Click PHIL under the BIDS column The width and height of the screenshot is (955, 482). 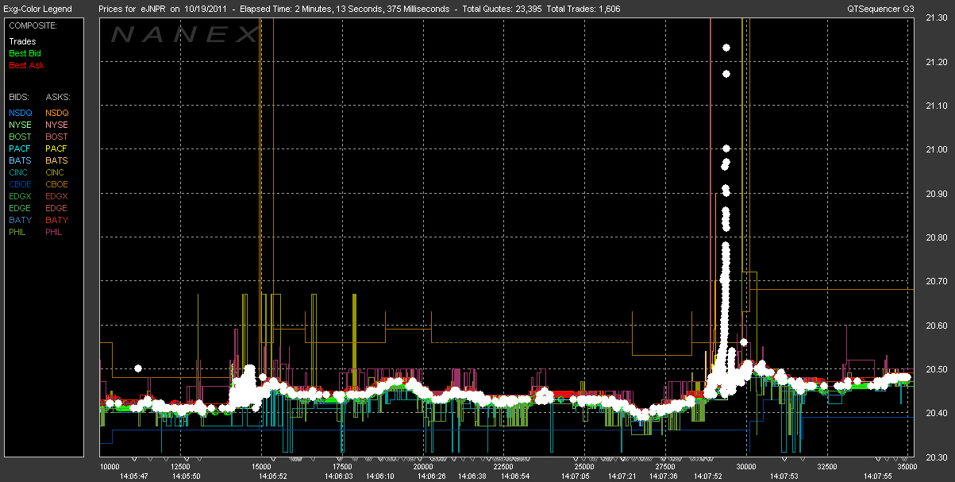click(19, 232)
